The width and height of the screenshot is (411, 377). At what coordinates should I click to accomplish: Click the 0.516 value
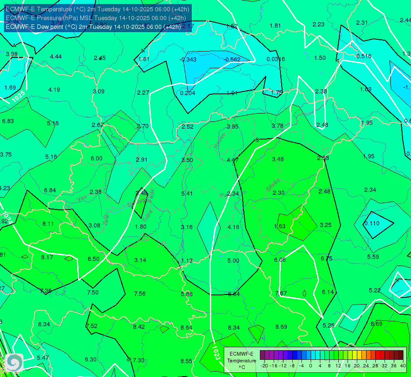364,56
